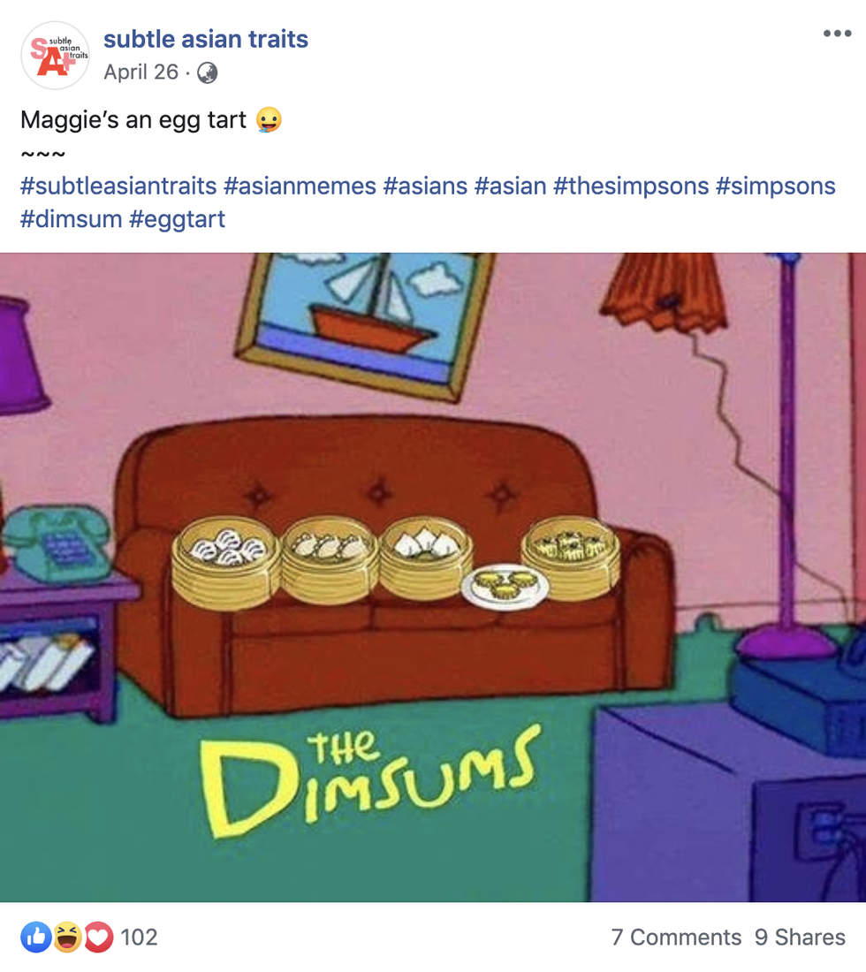Click the globe public-audience icon
The height and width of the screenshot is (972, 866).
pos(207,73)
